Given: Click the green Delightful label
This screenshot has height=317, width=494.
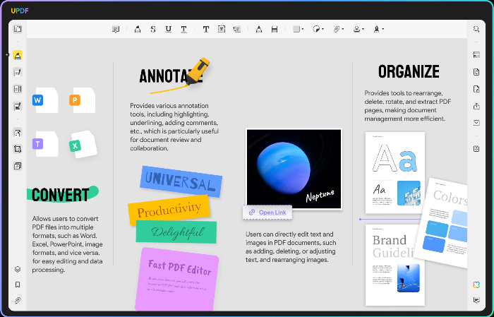Looking at the screenshot, I should [x=176, y=232].
